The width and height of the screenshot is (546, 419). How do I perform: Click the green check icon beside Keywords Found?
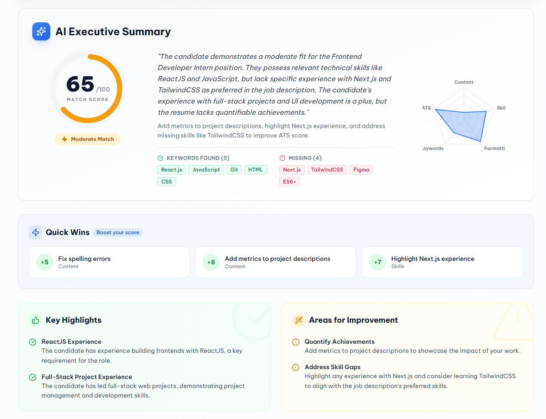pyautogui.click(x=160, y=158)
